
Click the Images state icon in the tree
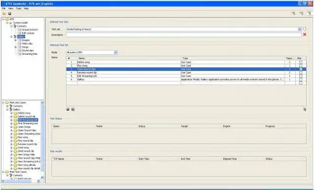coord(20,40)
